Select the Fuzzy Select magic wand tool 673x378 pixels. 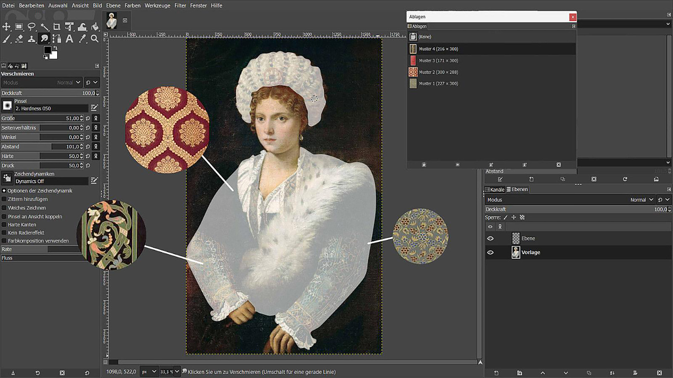44,27
